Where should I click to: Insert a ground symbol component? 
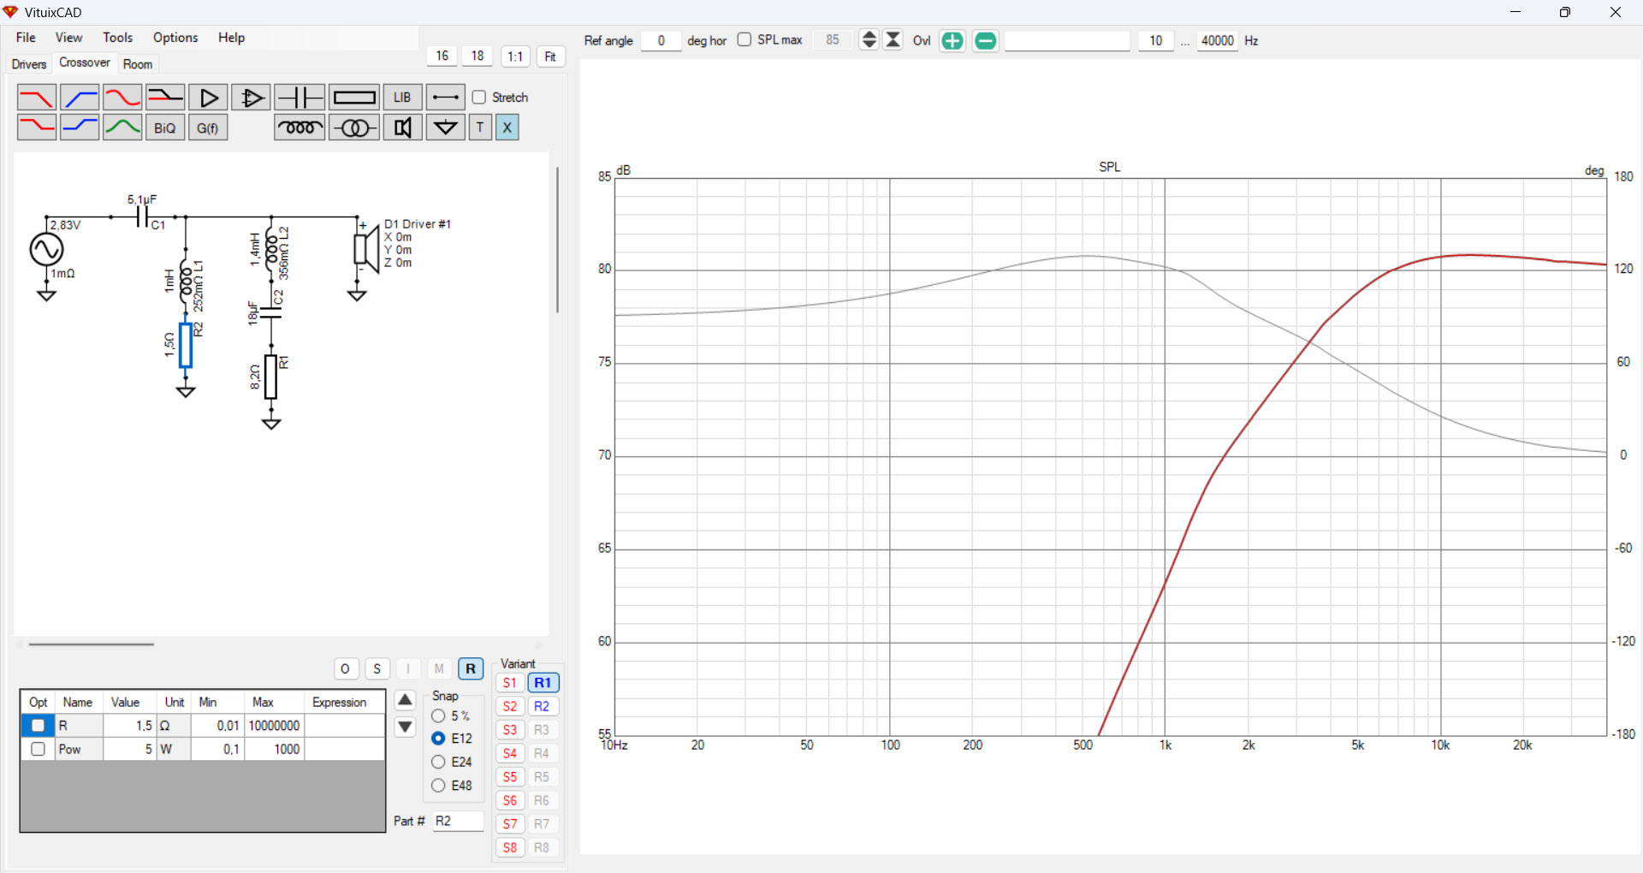pos(445,128)
